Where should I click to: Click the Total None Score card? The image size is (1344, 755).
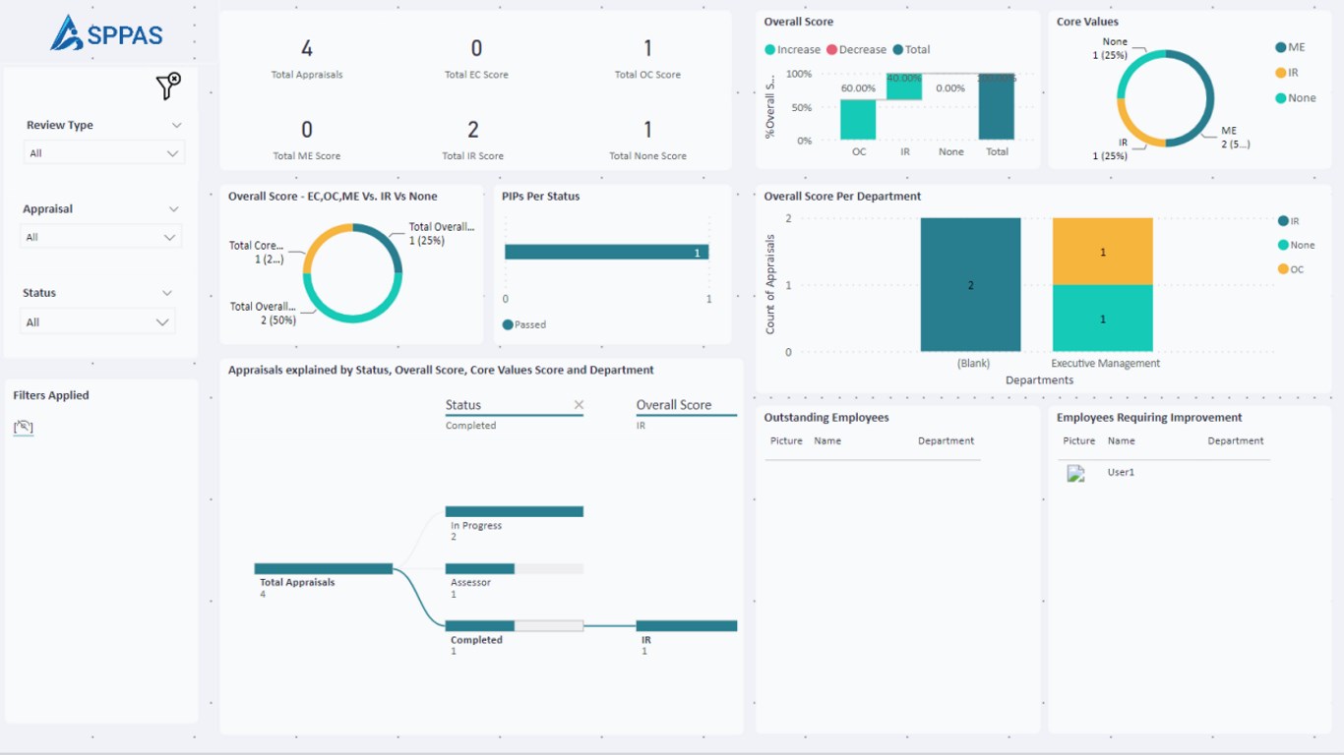coord(647,140)
